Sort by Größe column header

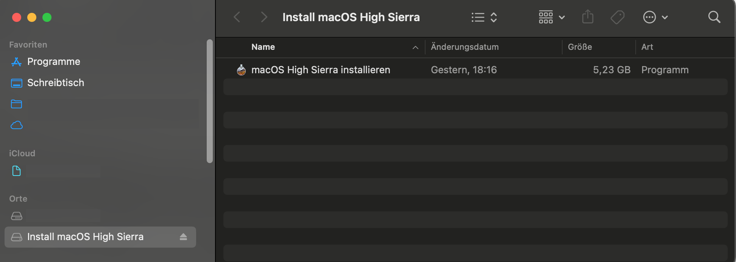tap(580, 47)
